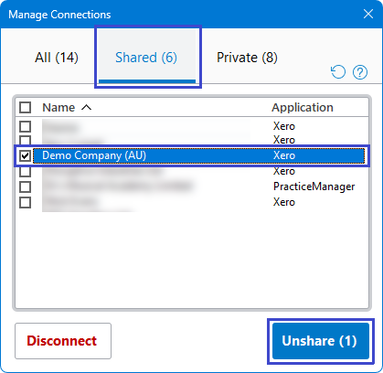Open the Private (8) tab
The width and height of the screenshot is (383, 373).
[247, 58]
